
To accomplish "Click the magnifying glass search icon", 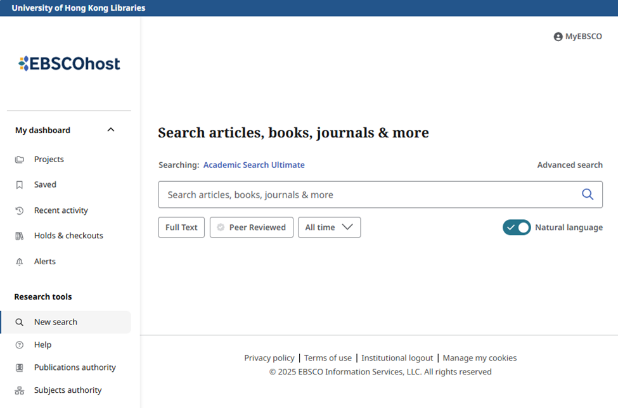I will point(587,194).
